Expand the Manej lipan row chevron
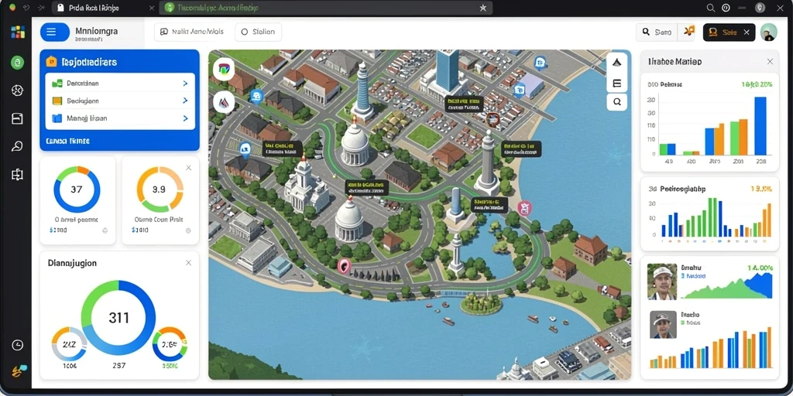This screenshot has height=396, width=793. tap(185, 118)
